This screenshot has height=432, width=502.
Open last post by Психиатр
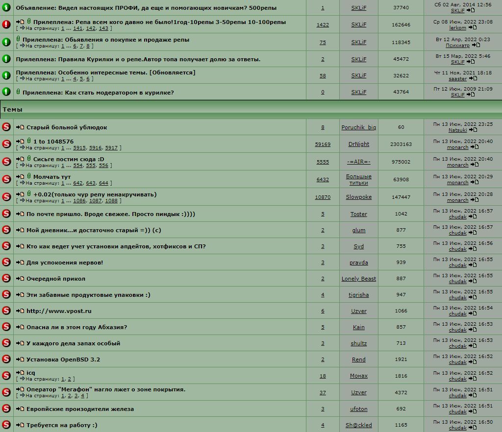(x=476, y=45)
